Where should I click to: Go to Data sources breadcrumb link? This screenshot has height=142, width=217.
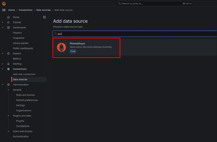click(44, 10)
